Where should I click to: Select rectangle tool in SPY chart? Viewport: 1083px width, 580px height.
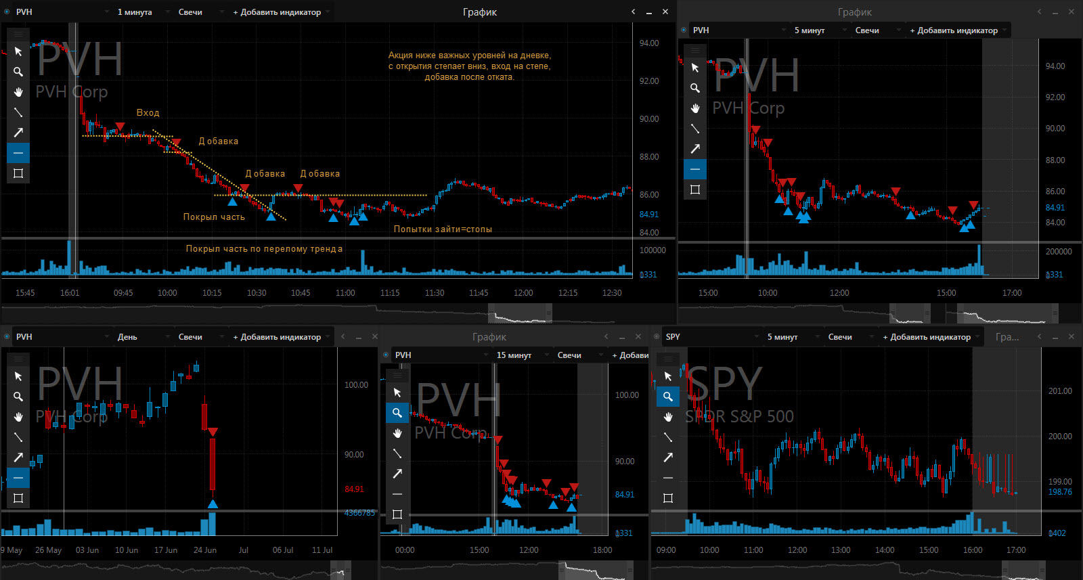pos(668,498)
